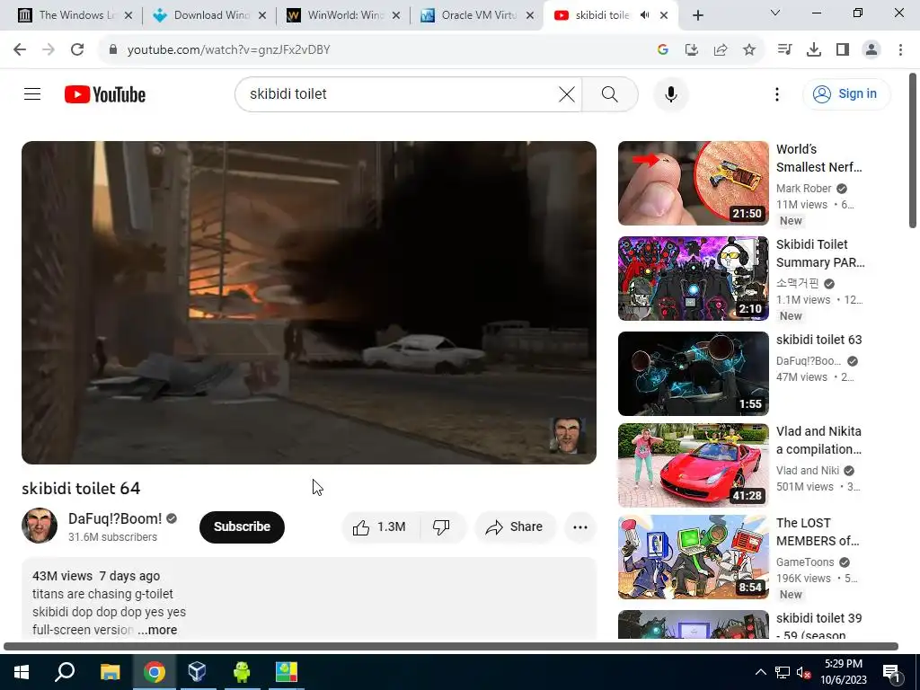Open more actions under the video
This screenshot has width=920, height=690.
pos(579,526)
